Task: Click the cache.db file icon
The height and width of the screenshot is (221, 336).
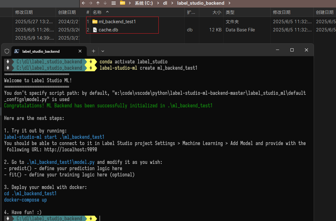Action: pyautogui.click(x=95, y=30)
